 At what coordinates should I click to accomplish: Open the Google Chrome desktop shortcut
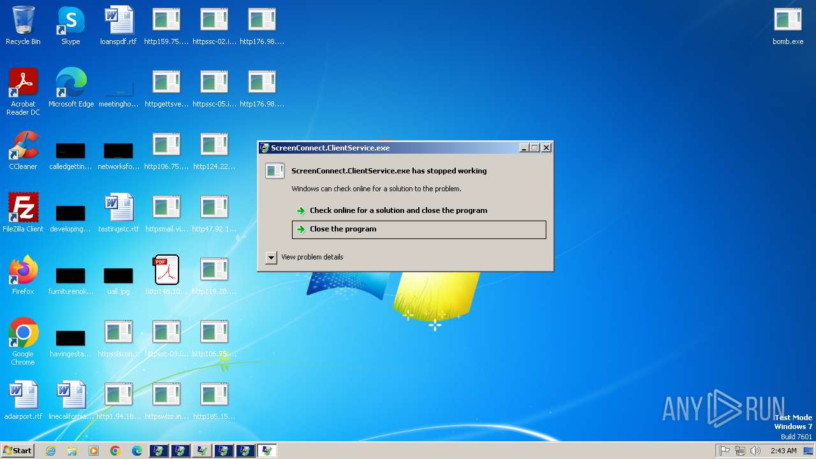(23, 341)
